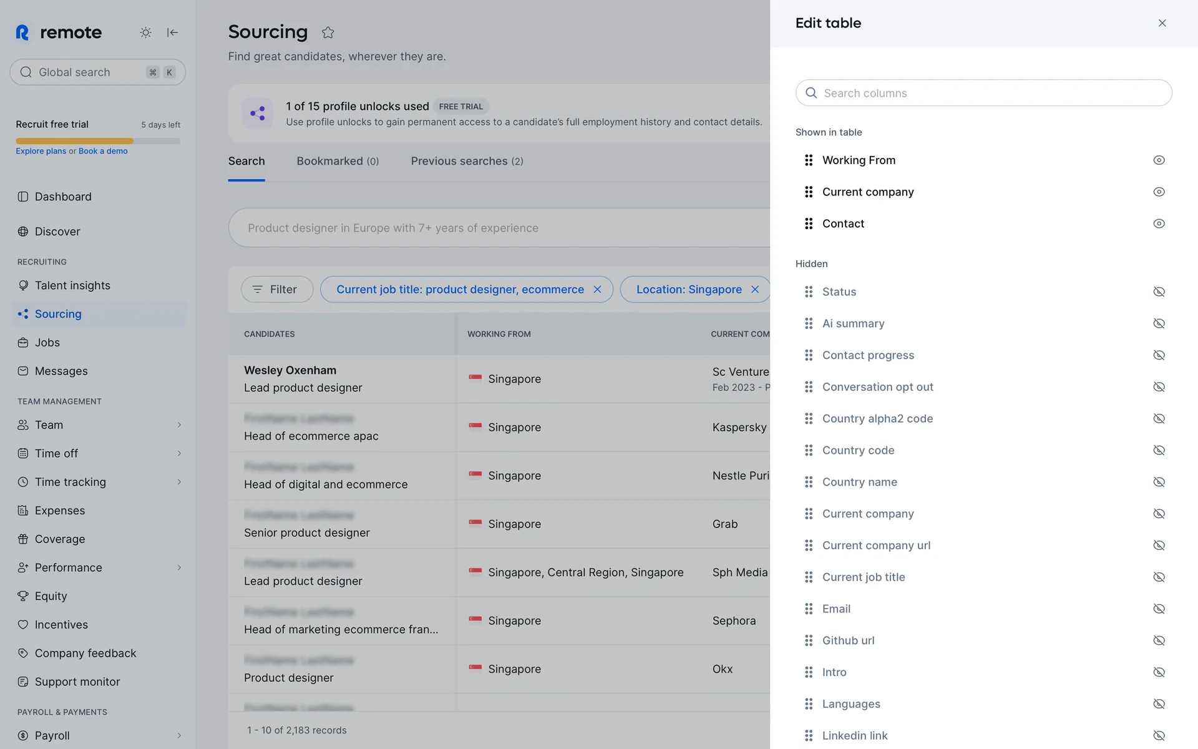Click the Recruit free trial progress bar
The image size is (1198, 749).
pyautogui.click(x=98, y=141)
